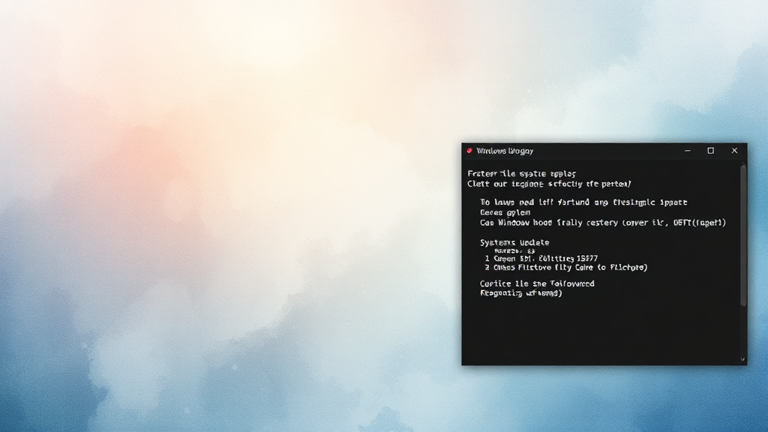This screenshot has width=768, height=432.
Task: Click the first output line starting with "Frateer"
Action: [x=511, y=173]
